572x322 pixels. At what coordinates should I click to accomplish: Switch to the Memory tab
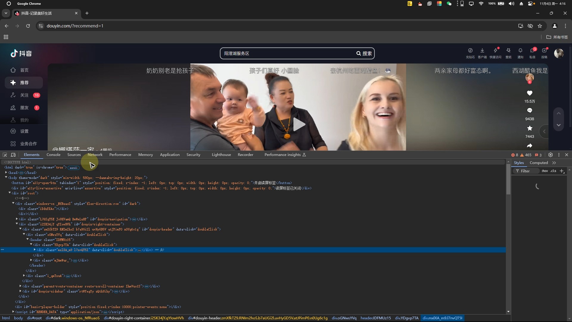(145, 155)
